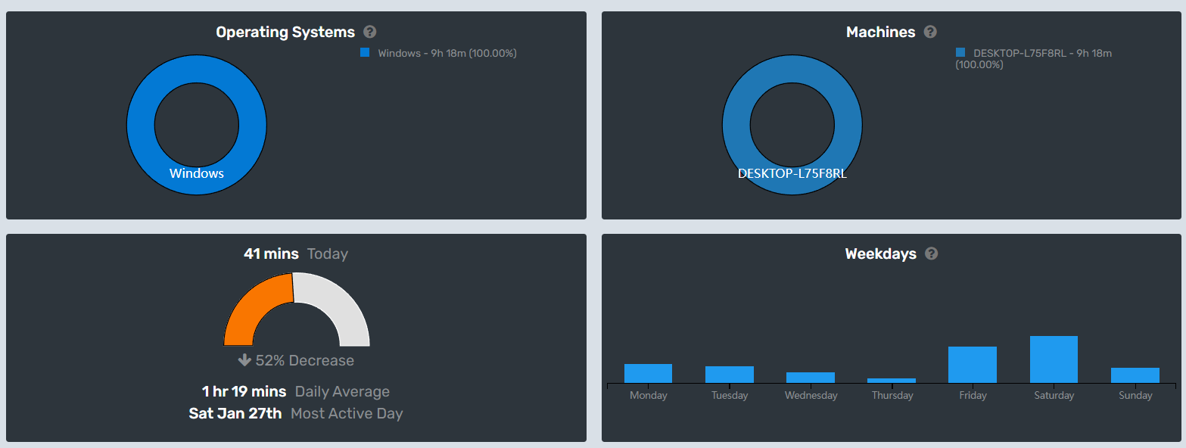Image resolution: width=1186 pixels, height=448 pixels.
Task: Toggle the 'DESKTOP-L75F8RL - 9h 18m' legend entry
Action: (1033, 59)
